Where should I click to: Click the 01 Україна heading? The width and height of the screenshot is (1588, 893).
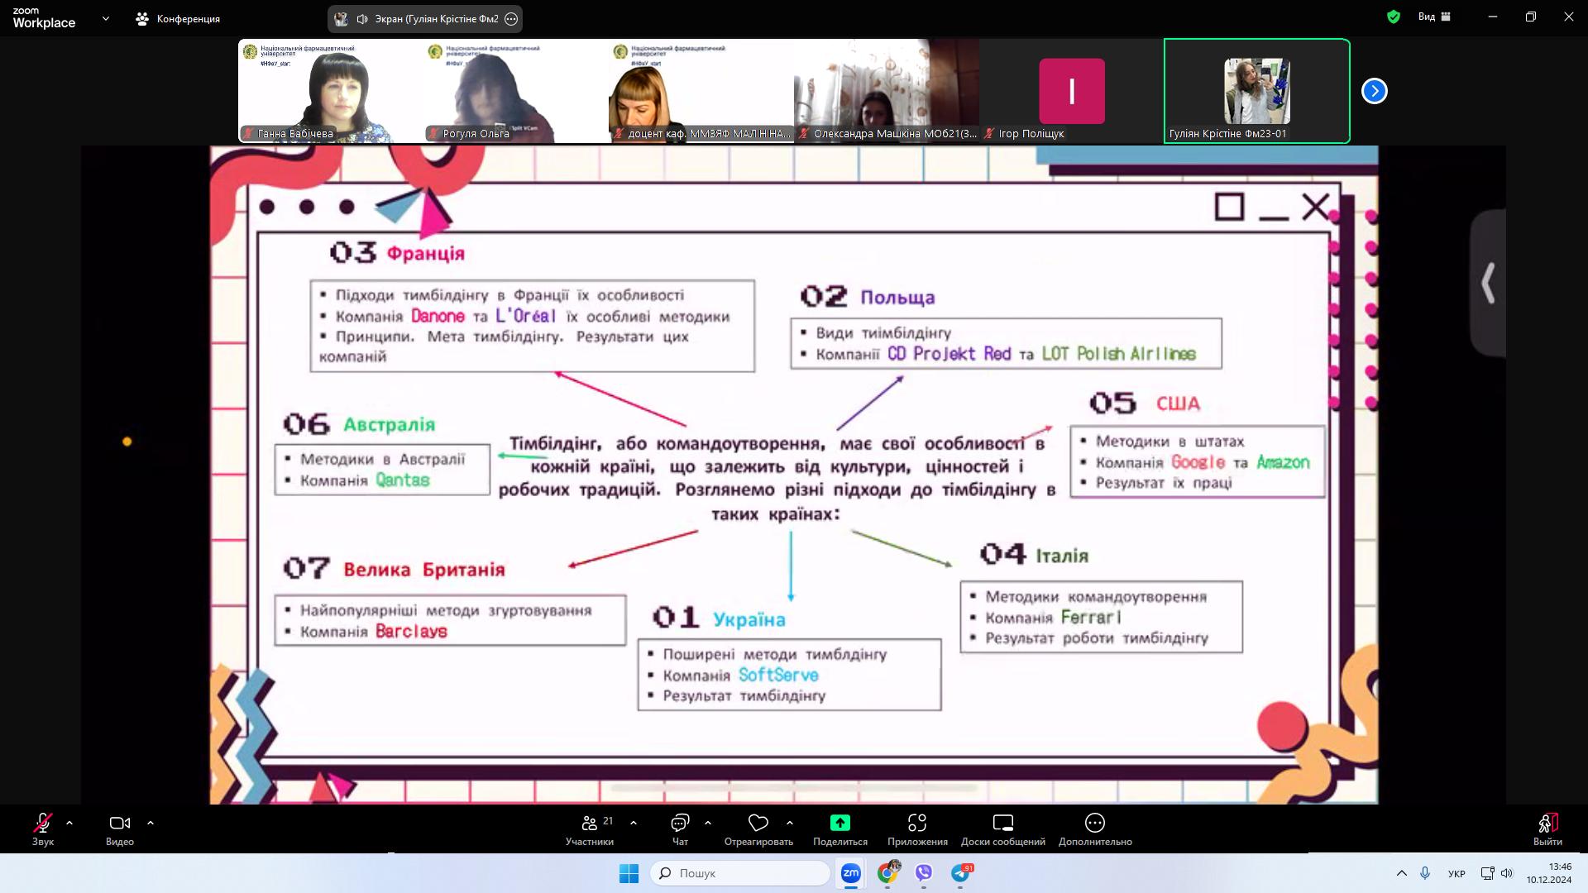point(719,618)
